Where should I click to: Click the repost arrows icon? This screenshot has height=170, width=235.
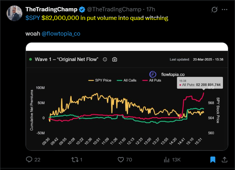(x=75, y=159)
